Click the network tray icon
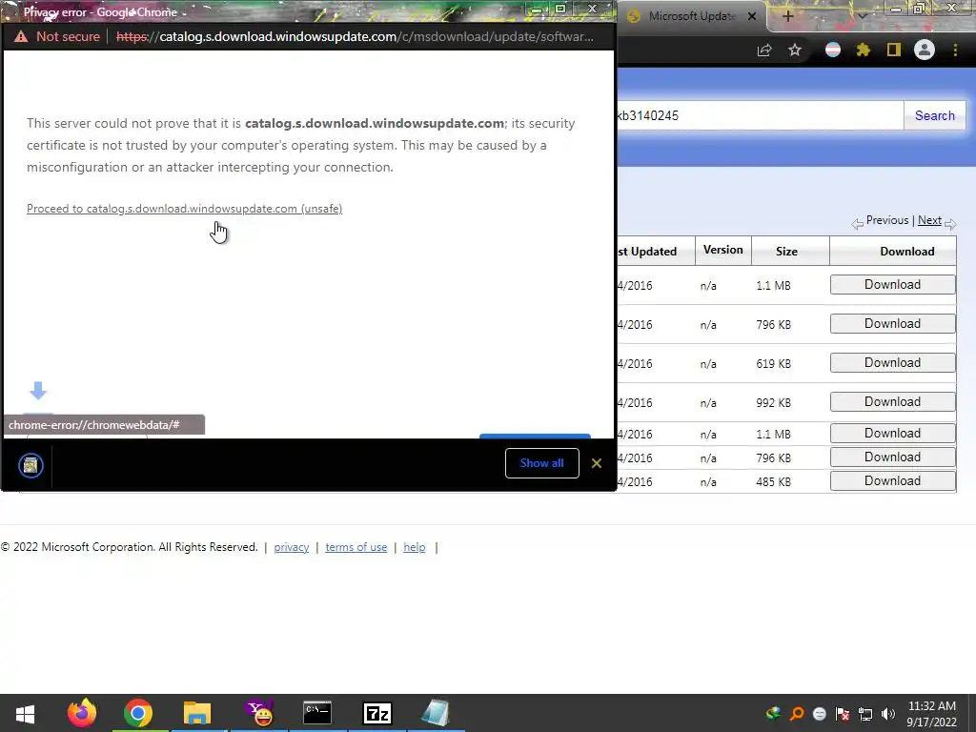The height and width of the screenshot is (732, 976). pyautogui.click(x=865, y=714)
